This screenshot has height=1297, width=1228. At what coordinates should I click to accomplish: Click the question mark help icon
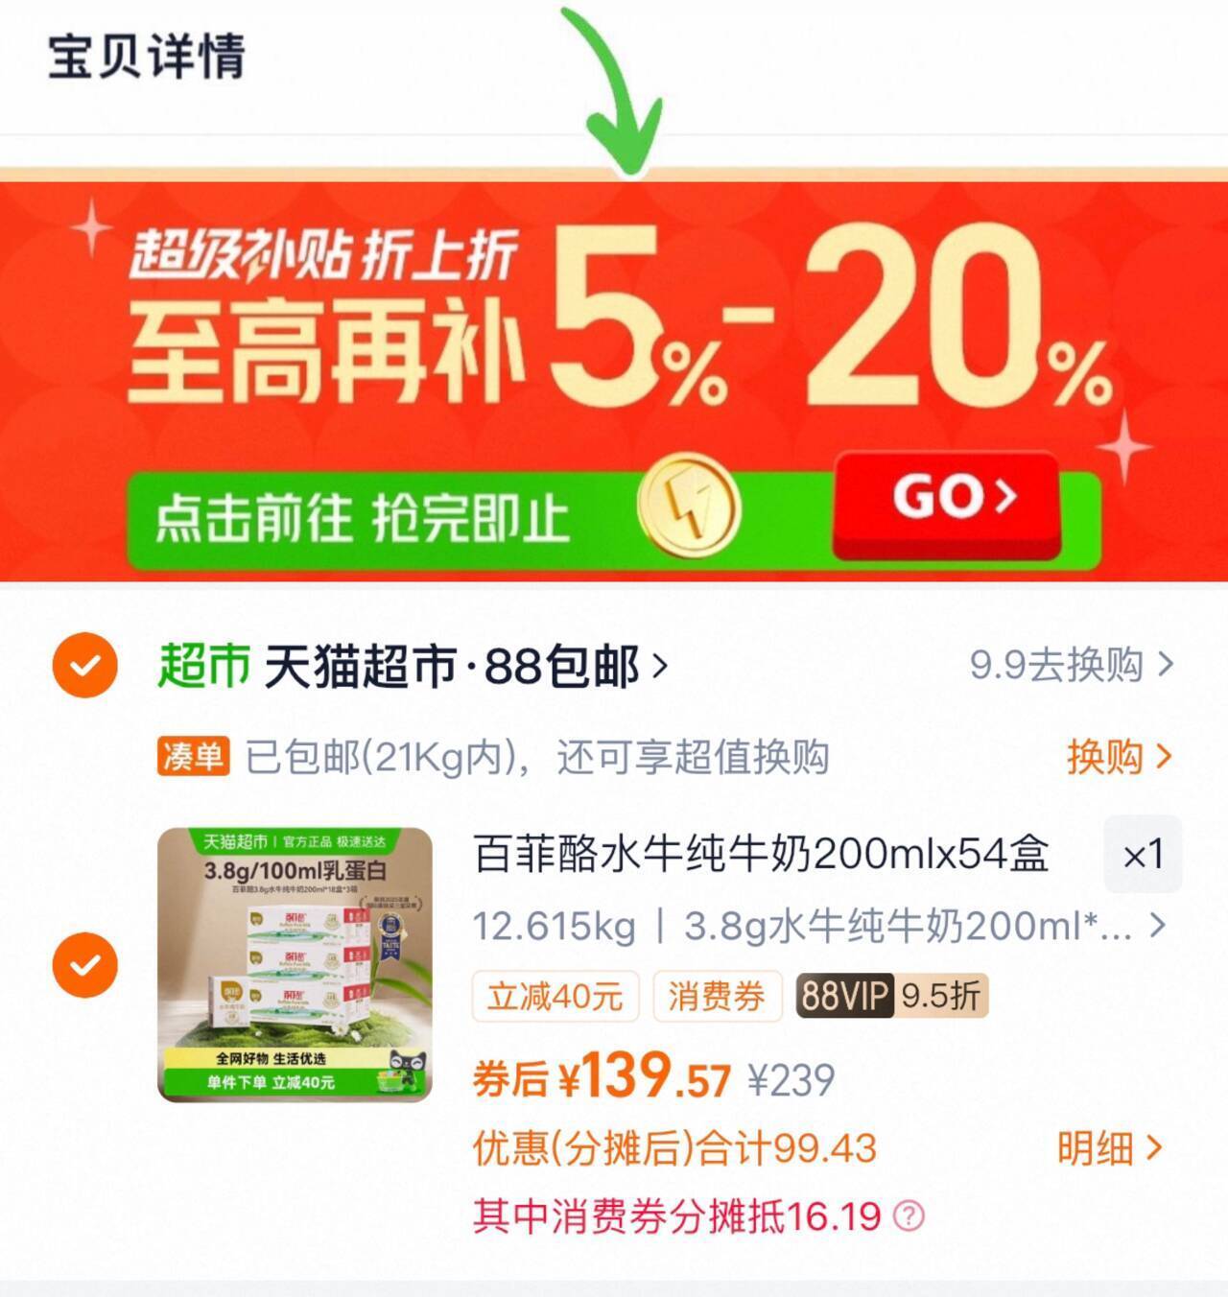tap(909, 1216)
